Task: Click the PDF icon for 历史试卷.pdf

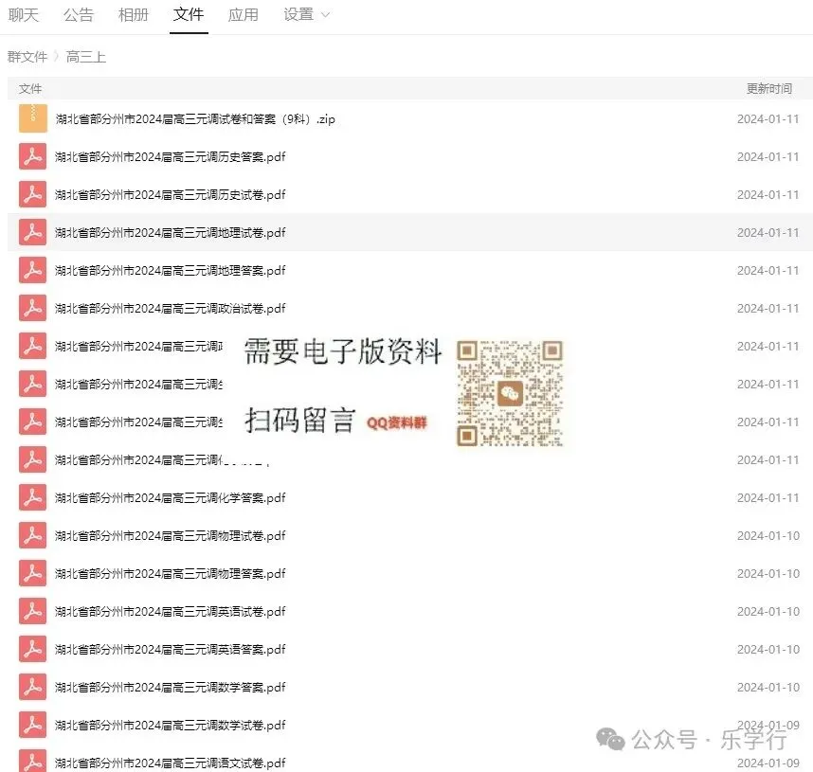Action: point(32,194)
